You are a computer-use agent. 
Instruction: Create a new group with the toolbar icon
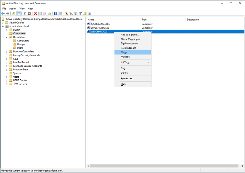(x=71, y=13)
